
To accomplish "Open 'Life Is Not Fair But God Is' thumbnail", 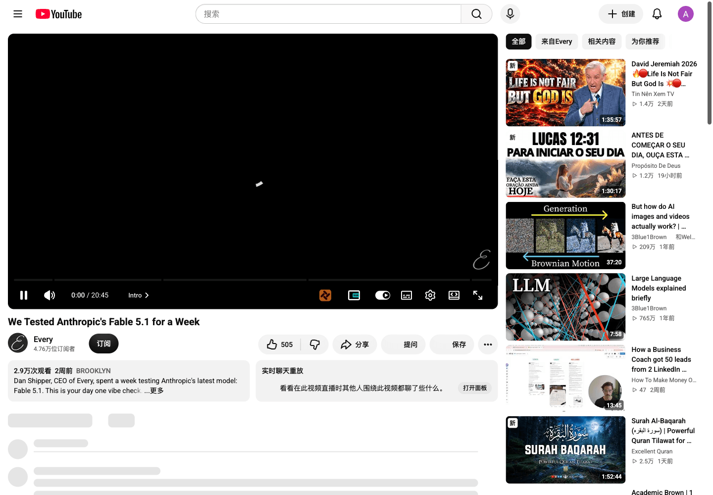I will [x=565, y=93].
